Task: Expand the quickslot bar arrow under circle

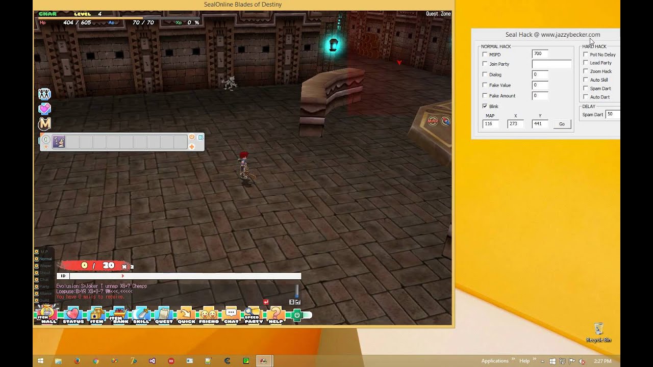Action: point(45,147)
